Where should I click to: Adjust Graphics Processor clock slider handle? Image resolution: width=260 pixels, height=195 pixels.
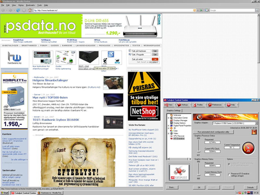(199, 151)
